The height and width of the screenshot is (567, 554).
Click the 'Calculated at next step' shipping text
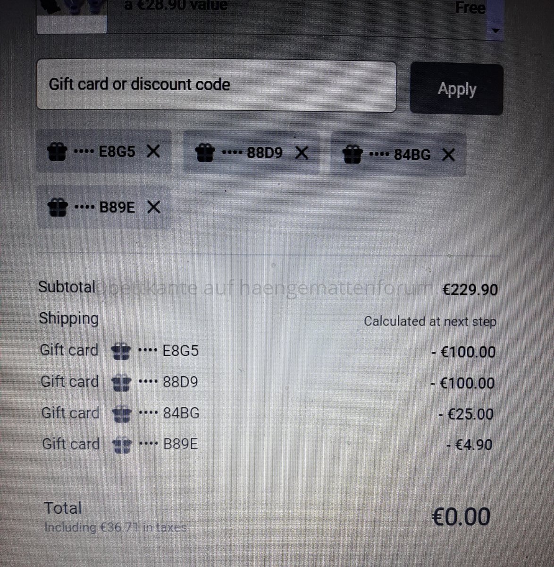pyautogui.click(x=430, y=322)
